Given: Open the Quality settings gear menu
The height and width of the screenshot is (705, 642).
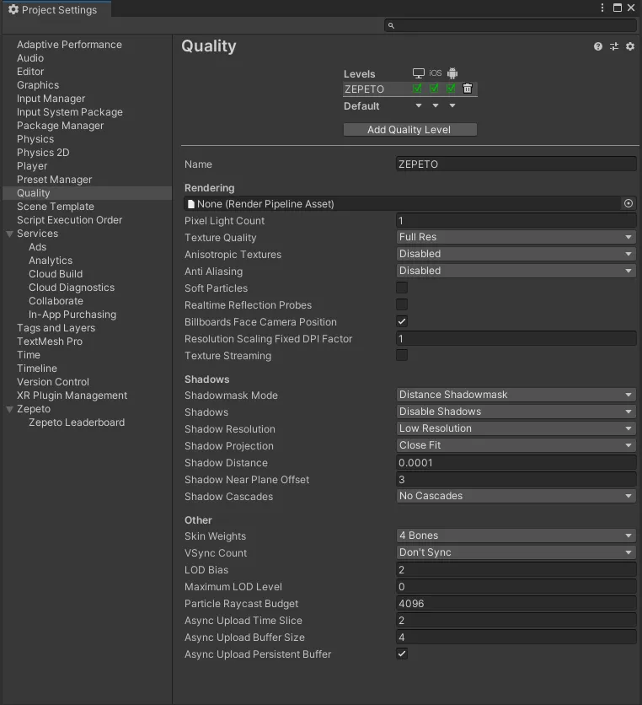Looking at the screenshot, I should coord(629,46).
